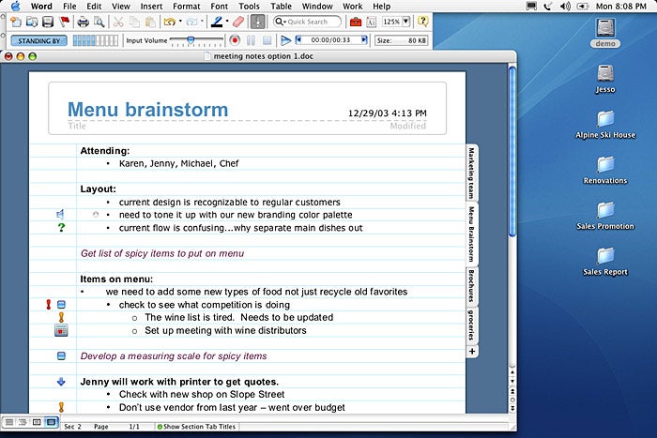Screen dimensions: 657x438
Task: Click the Cut scissors icon
Action: click(118, 22)
